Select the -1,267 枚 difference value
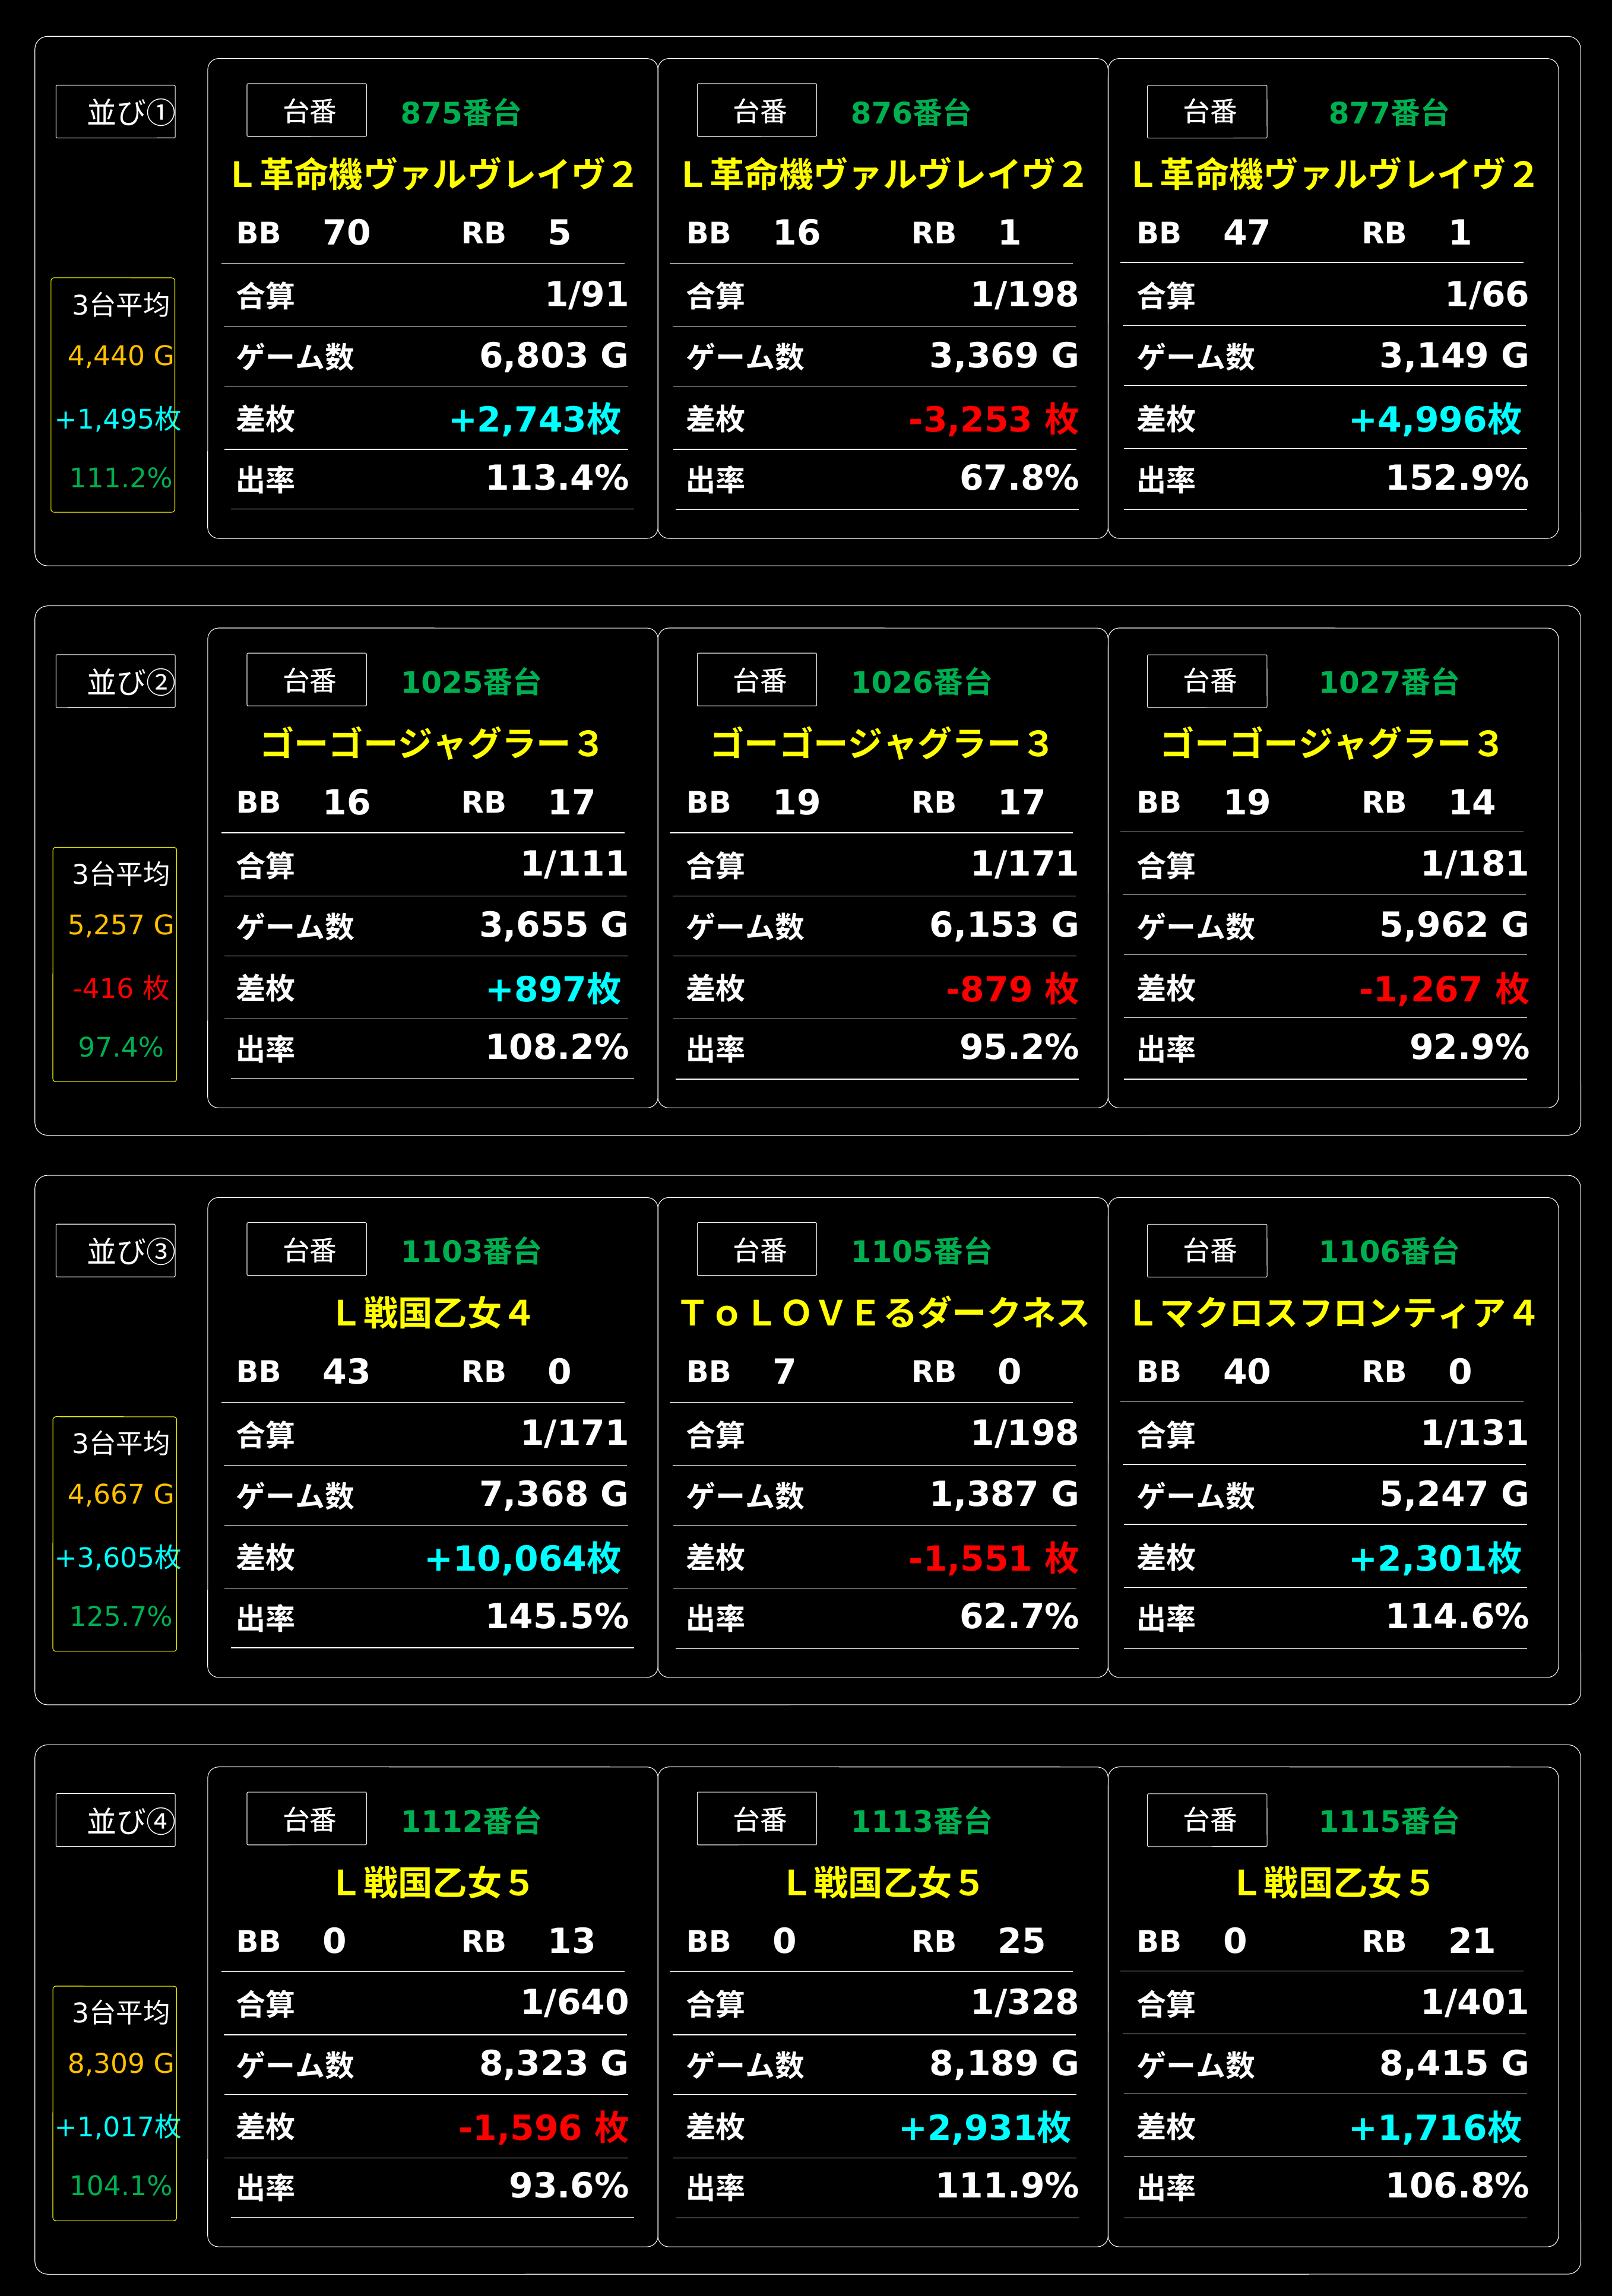Viewport: 1612px width, 2296px height. coord(1444,989)
